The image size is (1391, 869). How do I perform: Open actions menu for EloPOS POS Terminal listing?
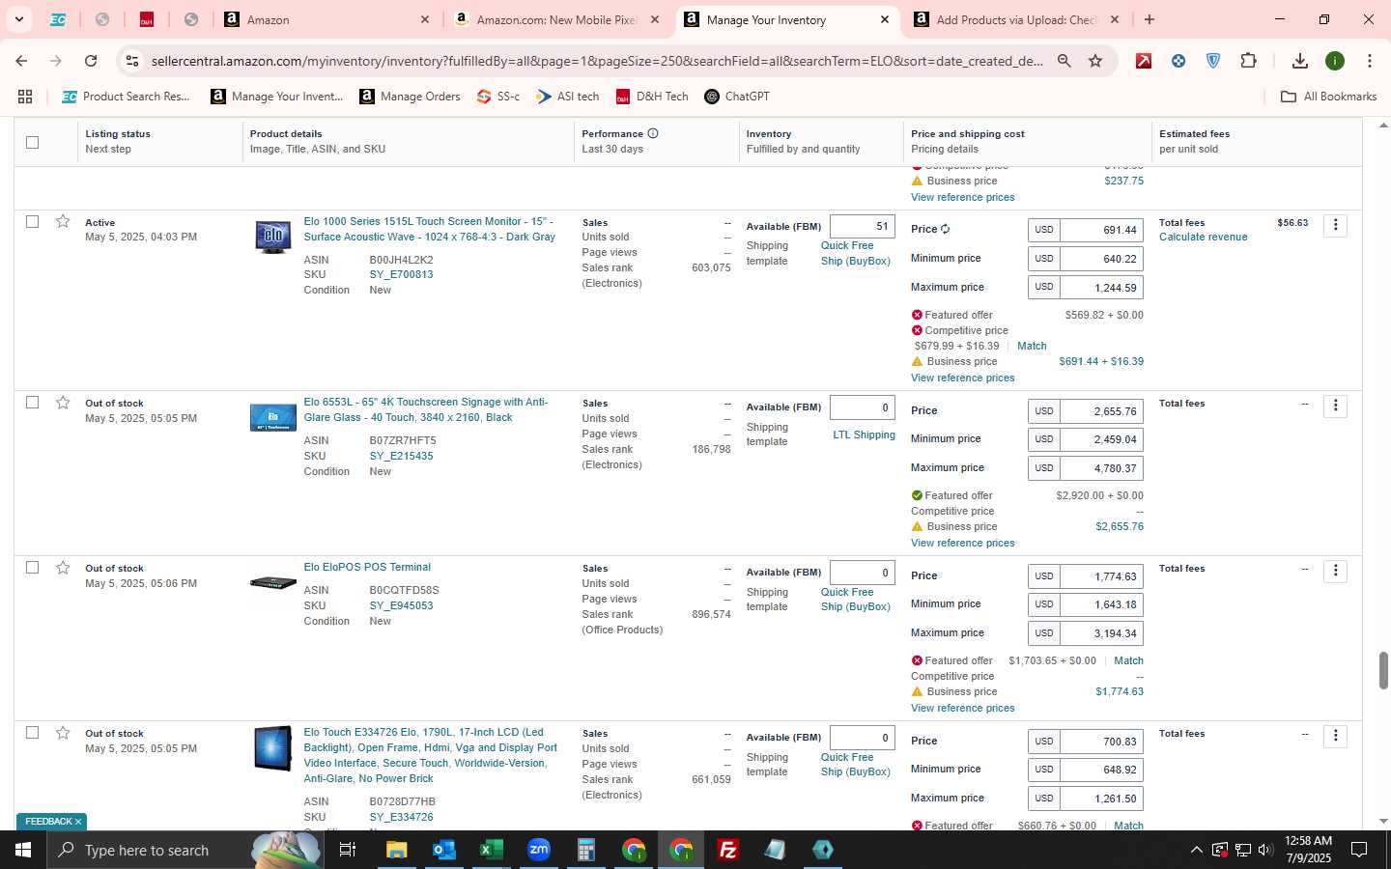pyautogui.click(x=1335, y=571)
